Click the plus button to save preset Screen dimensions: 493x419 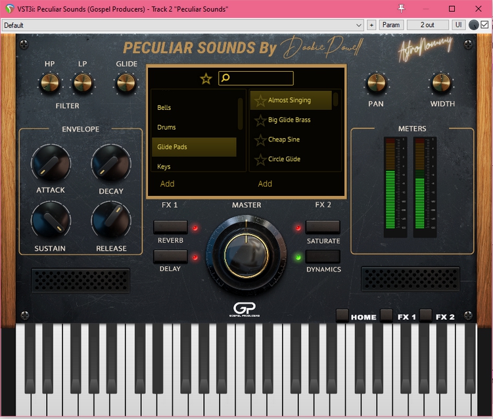(371, 25)
